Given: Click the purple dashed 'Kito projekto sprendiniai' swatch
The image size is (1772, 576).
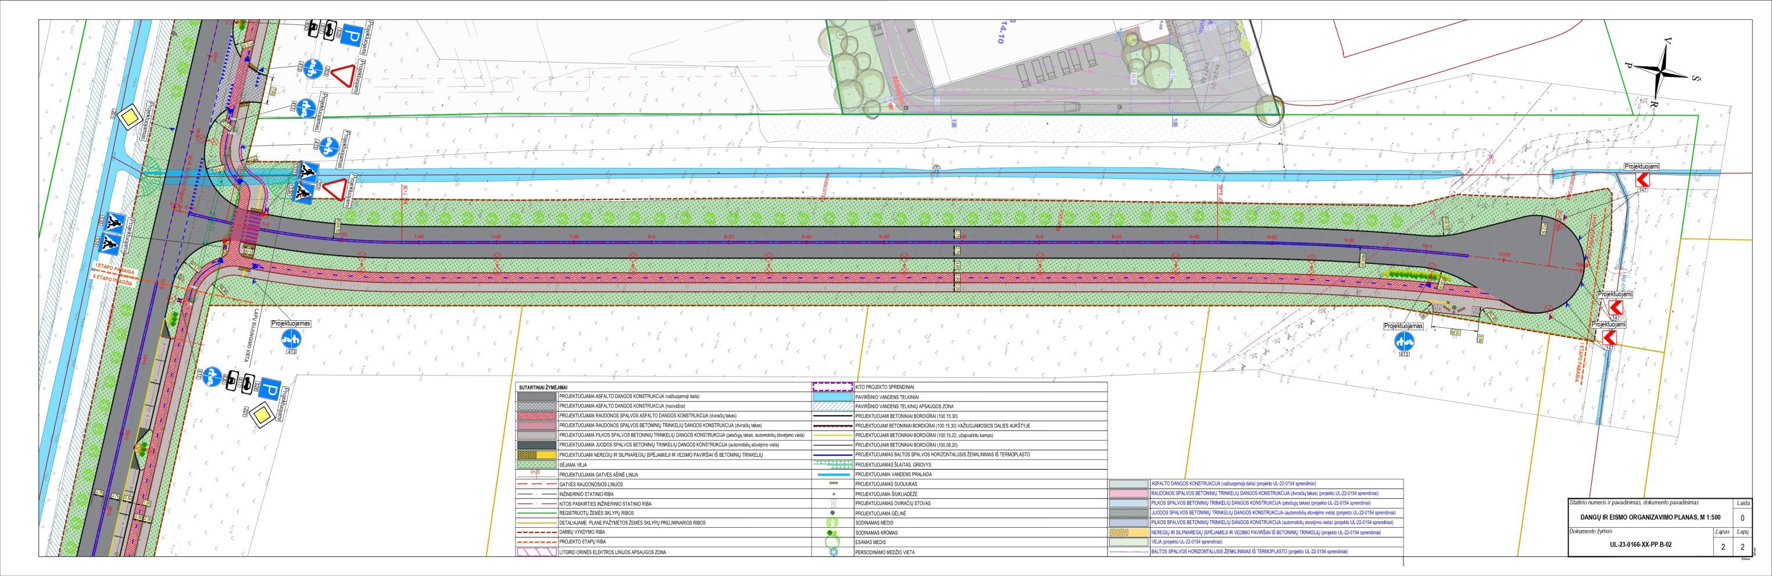Looking at the screenshot, I should tap(833, 388).
